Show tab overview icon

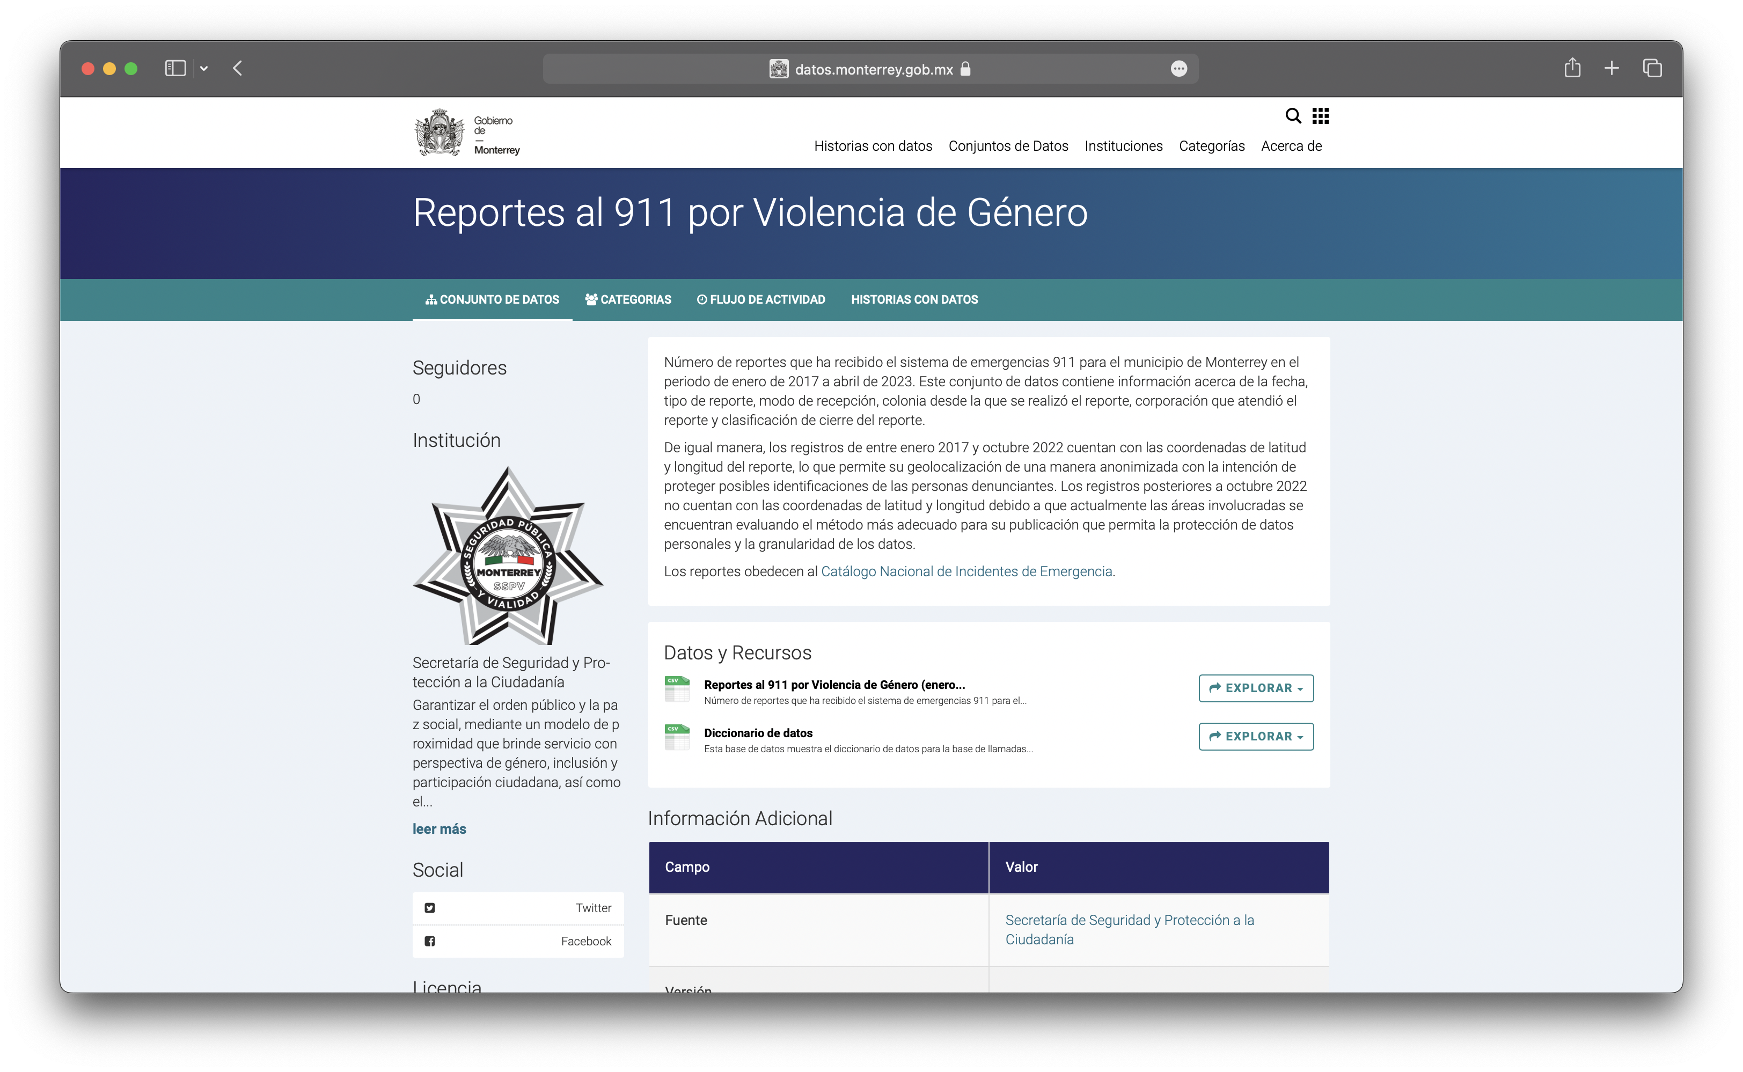coord(1652,68)
